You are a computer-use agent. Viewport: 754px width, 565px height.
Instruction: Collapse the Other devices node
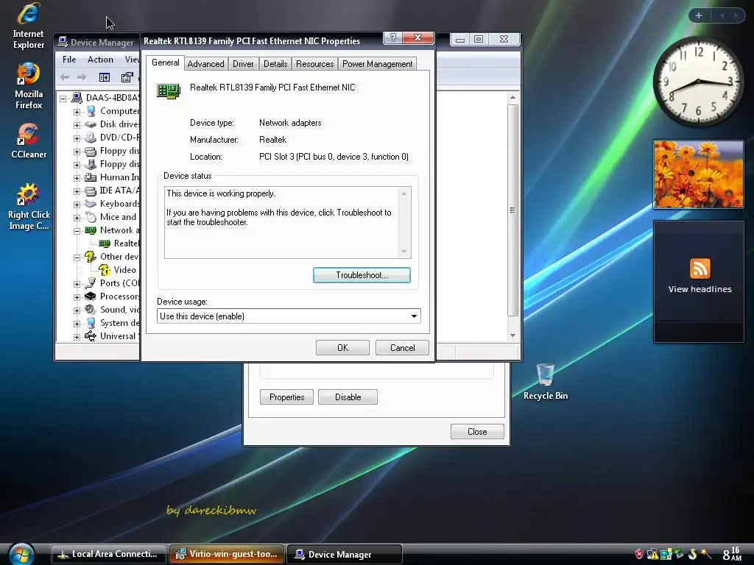pos(77,257)
